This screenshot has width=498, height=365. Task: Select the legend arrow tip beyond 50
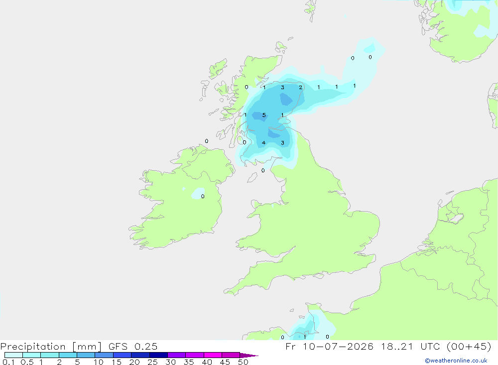(249, 355)
